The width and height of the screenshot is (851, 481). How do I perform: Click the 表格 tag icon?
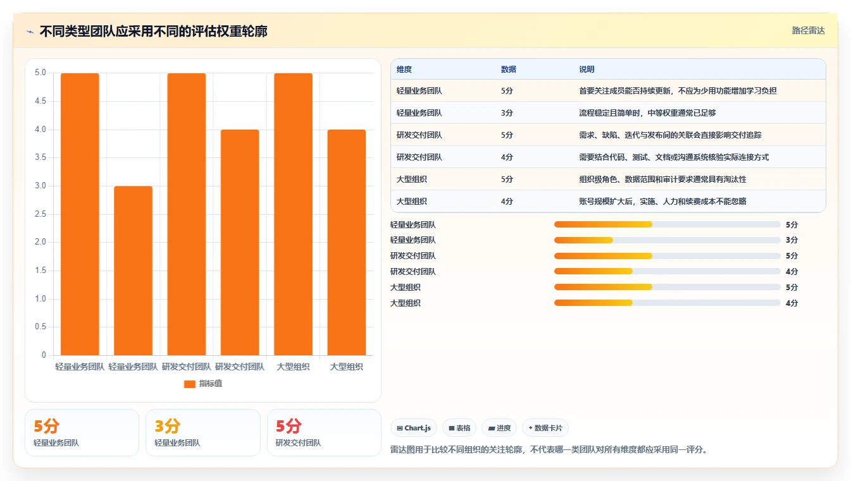[x=452, y=428]
